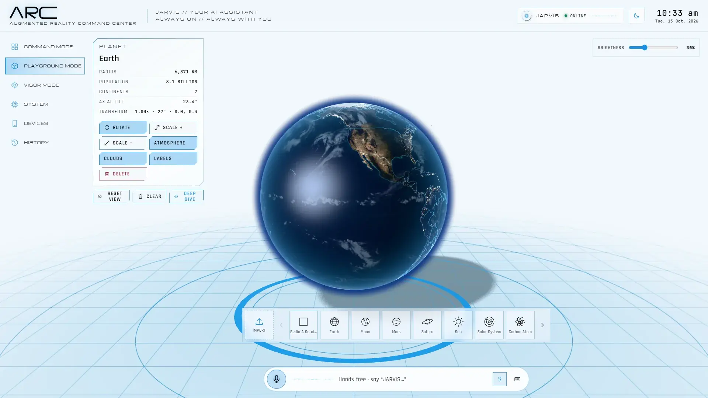Toggle dark mode with the moon icon

coord(636,15)
